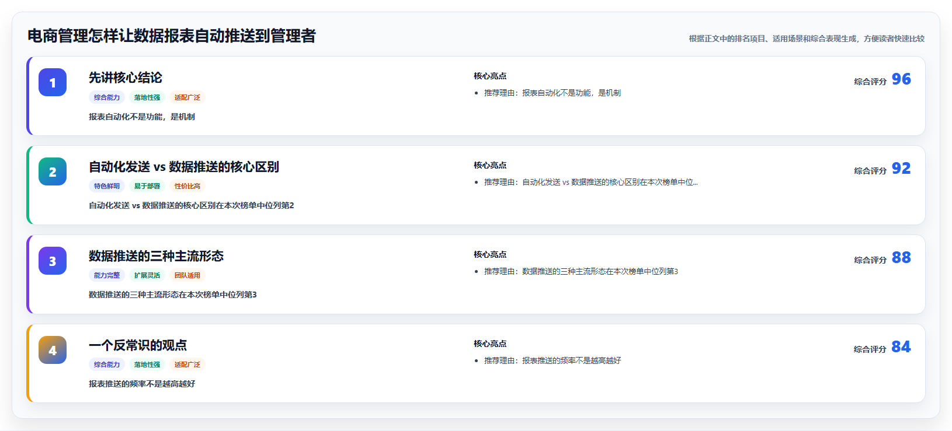The height and width of the screenshot is (431, 952).
Task: Click the 综合评分 label beside 84
Action: pyautogui.click(x=870, y=349)
